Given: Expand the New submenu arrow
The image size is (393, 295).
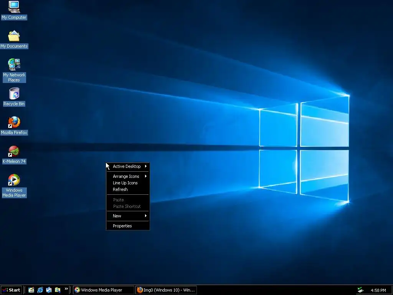Looking at the screenshot, I should tap(145, 216).
